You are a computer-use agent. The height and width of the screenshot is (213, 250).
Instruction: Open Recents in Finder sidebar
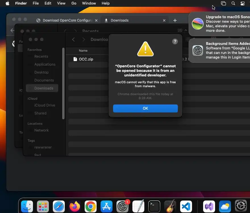[x=41, y=57]
